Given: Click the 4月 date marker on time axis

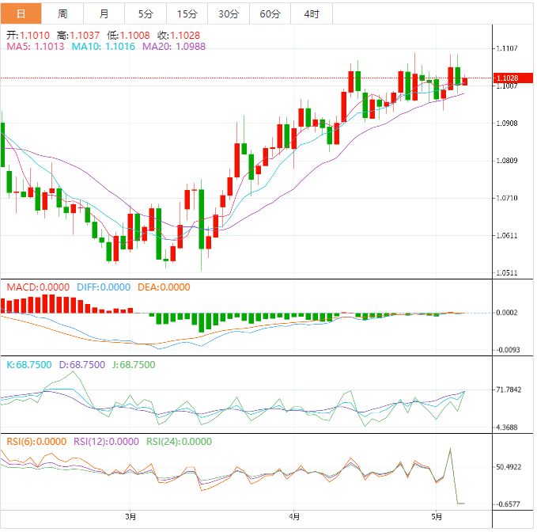Looking at the screenshot, I should pyautogui.click(x=294, y=517).
